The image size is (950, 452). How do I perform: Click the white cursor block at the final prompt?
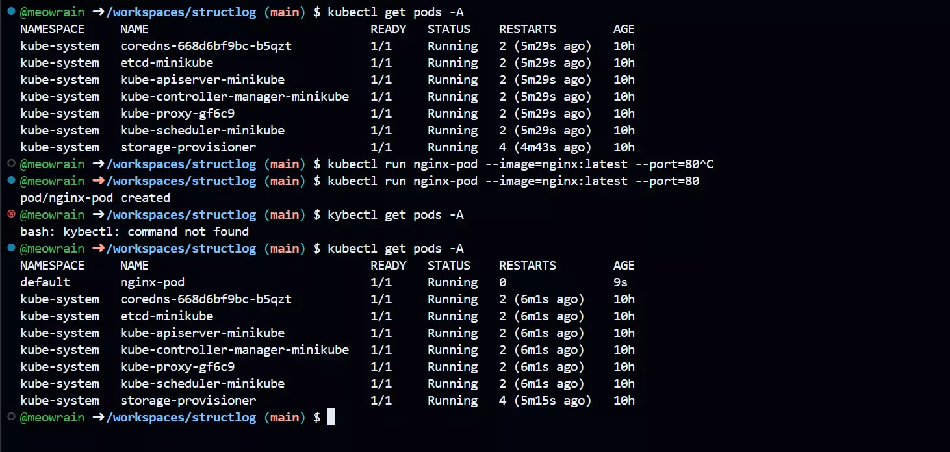click(331, 417)
